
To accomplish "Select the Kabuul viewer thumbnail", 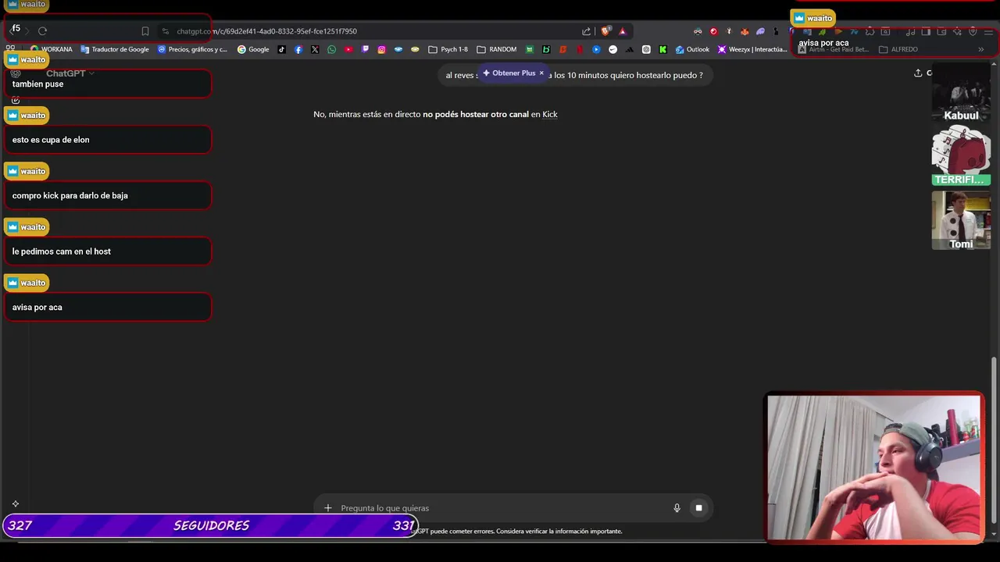I will pyautogui.click(x=961, y=92).
